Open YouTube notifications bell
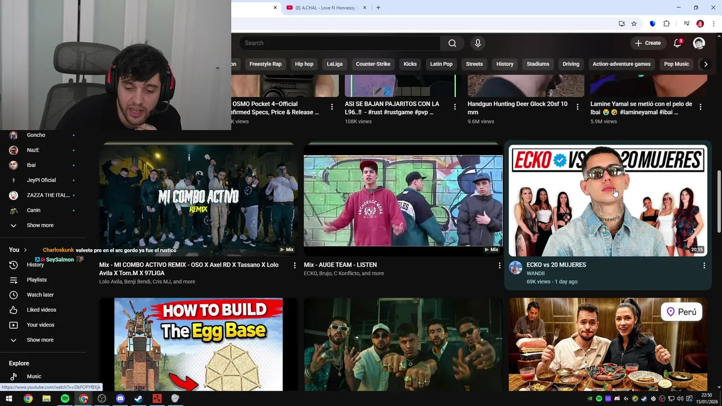The width and height of the screenshot is (722, 406). [678, 43]
